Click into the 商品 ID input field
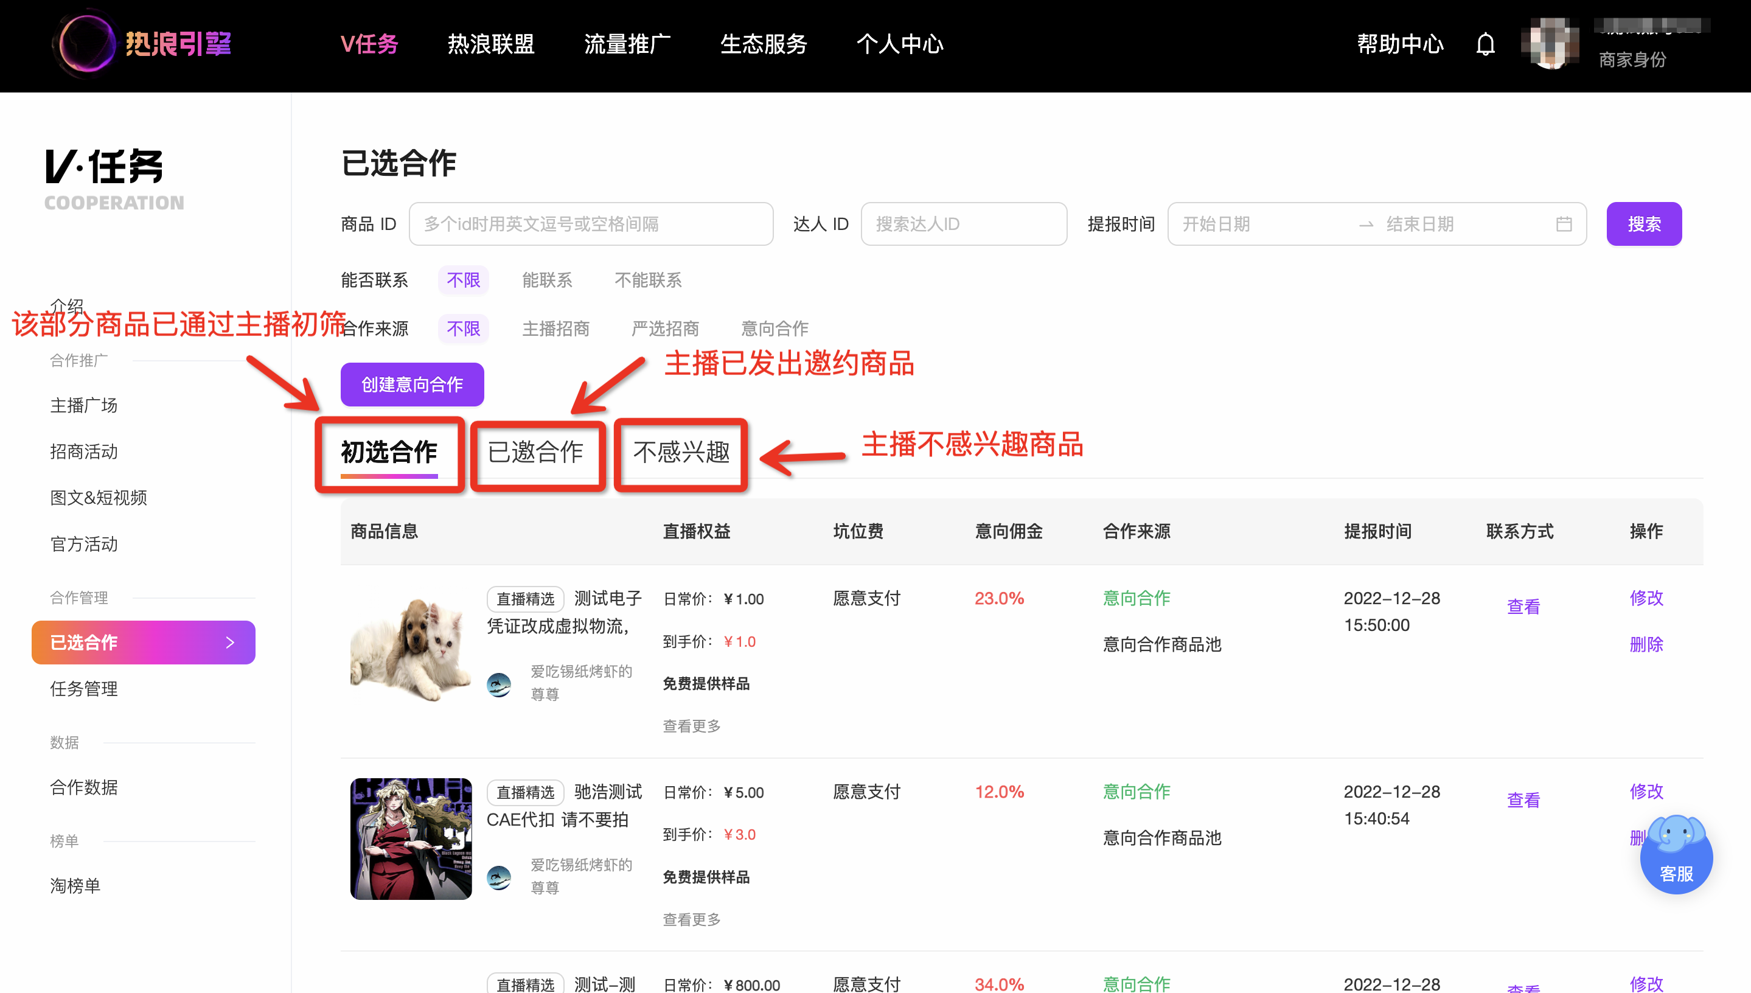 click(591, 225)
